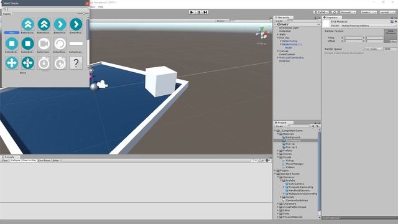The image size is (398, 224).
Task: Choose the dark teal double up-chevron texture
Action: click(x=44, y=24)
